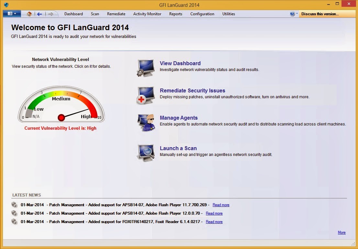Click the Remediate Security Issues icon
The height and width of the screenshot is (249, 358).
[145, 95]
